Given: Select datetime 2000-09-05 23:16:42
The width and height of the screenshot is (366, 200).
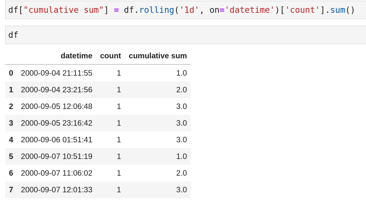Looking at the screenshot, I should click(x=57, y=123).
